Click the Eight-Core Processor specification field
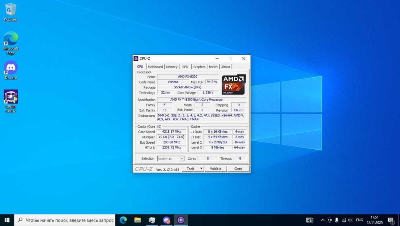This screenshot has width=400, height=226. tap(202, 100)
